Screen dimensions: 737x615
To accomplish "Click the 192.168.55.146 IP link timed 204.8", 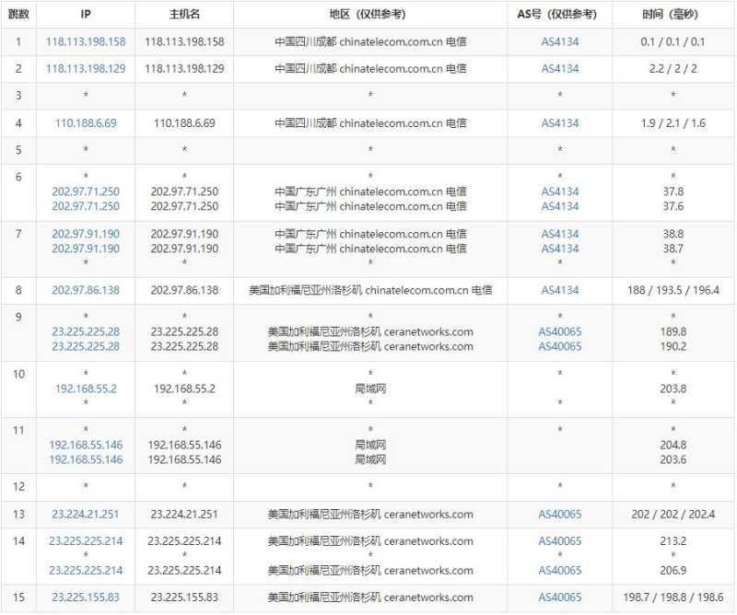I will coord(86,445).
